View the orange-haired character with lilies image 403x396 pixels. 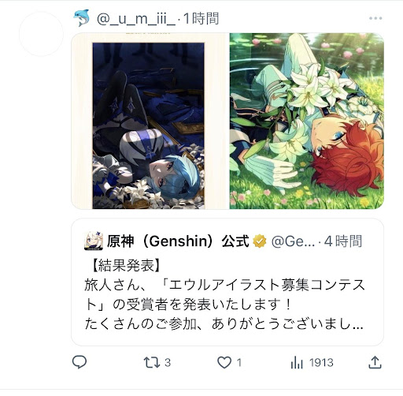[307, 121]
